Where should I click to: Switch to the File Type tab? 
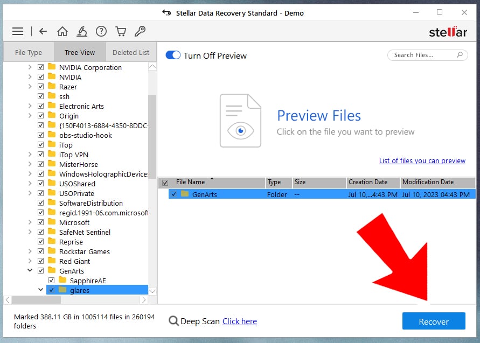29,52
